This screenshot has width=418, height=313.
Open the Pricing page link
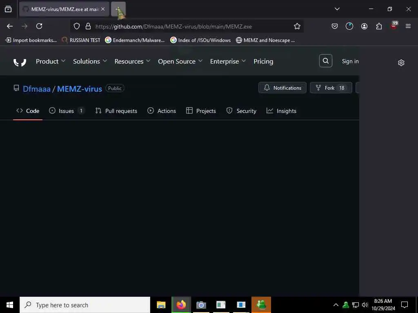coord(263,62)
